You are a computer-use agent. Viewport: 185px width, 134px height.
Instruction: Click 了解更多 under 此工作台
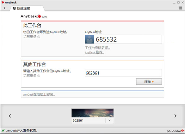pyautogui.click(x=30, y=36)
